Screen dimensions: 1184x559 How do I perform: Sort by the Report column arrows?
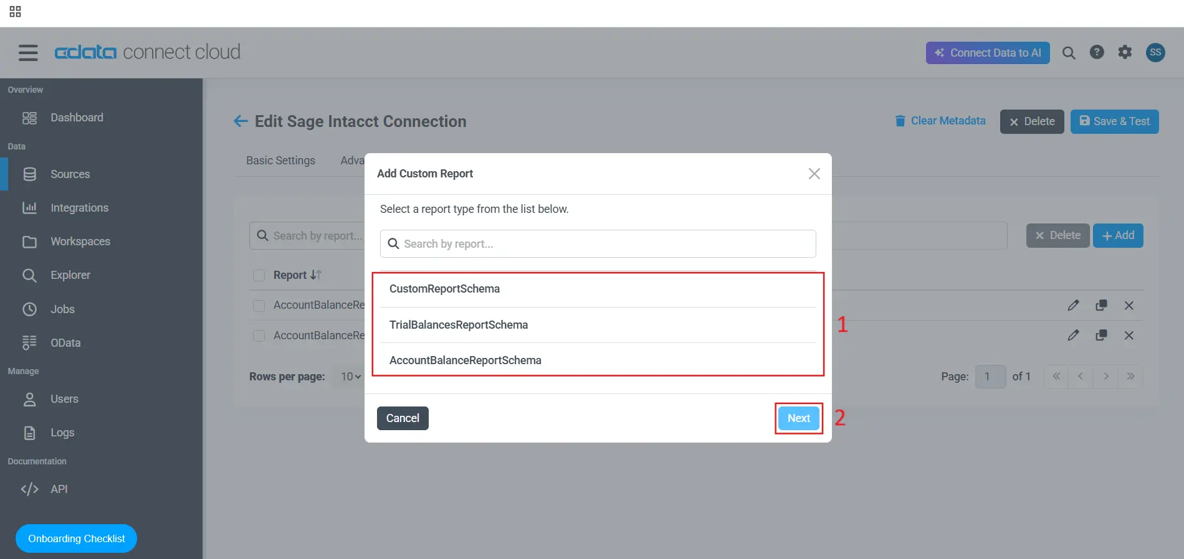[x=316, y=275]
